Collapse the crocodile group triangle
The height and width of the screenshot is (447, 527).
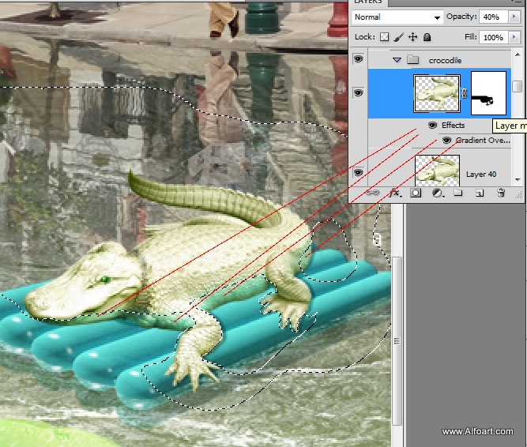point(397,60)
